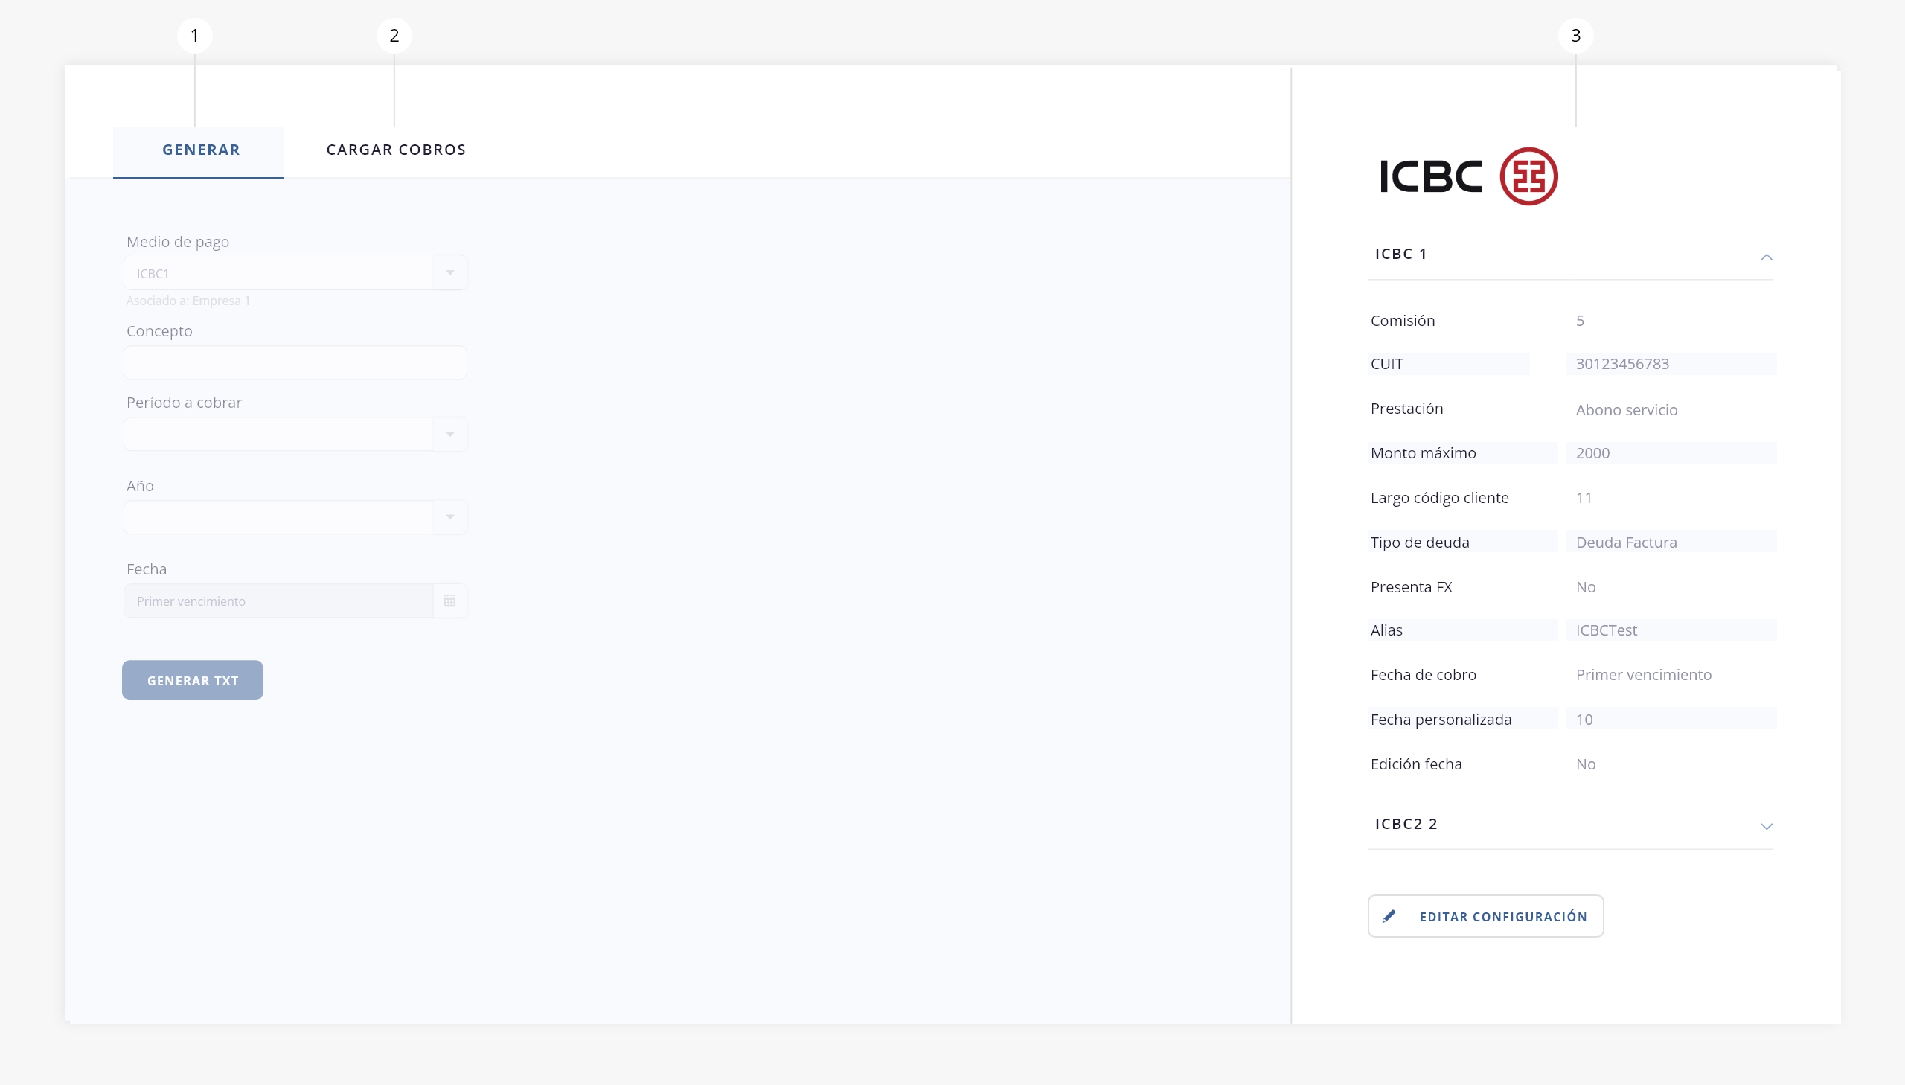The height and width of the screenshot is (1085, 1905).
Task: Expand the ICBC2 2 section chevron
Action: click(x=1767, y=827)
